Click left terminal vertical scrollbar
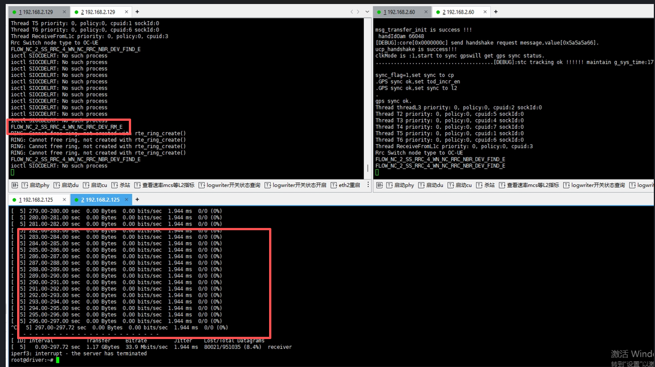655x367 pixels. tap(368, 169)
